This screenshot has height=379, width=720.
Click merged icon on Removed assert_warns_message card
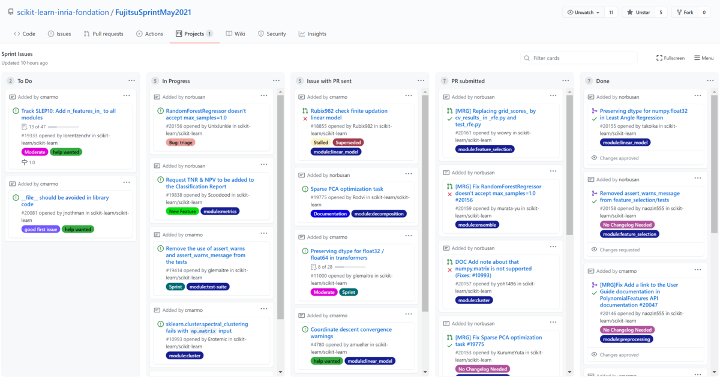(595, 194)
